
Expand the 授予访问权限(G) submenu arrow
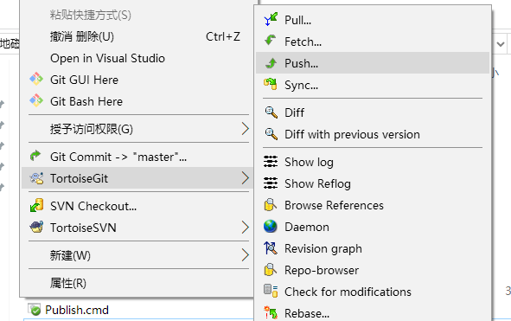pos(245,129)
